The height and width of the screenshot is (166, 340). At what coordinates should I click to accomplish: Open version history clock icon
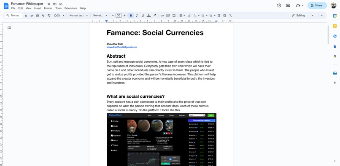pos(279,5)
